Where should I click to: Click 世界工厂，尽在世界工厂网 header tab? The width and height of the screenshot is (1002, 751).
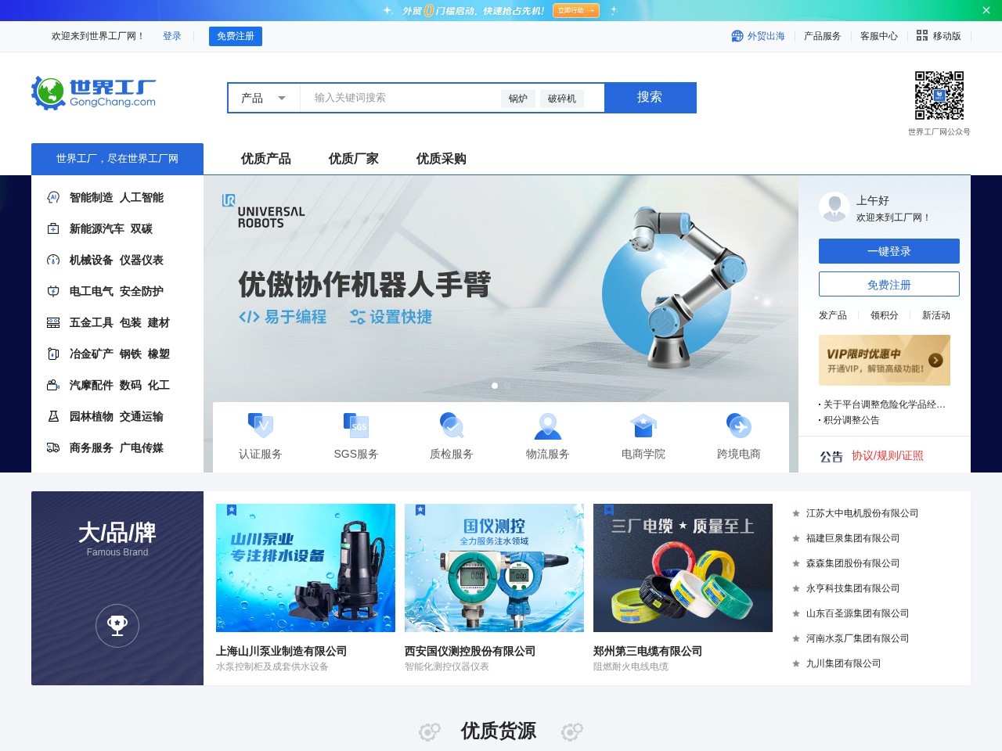tap(117, 159)
